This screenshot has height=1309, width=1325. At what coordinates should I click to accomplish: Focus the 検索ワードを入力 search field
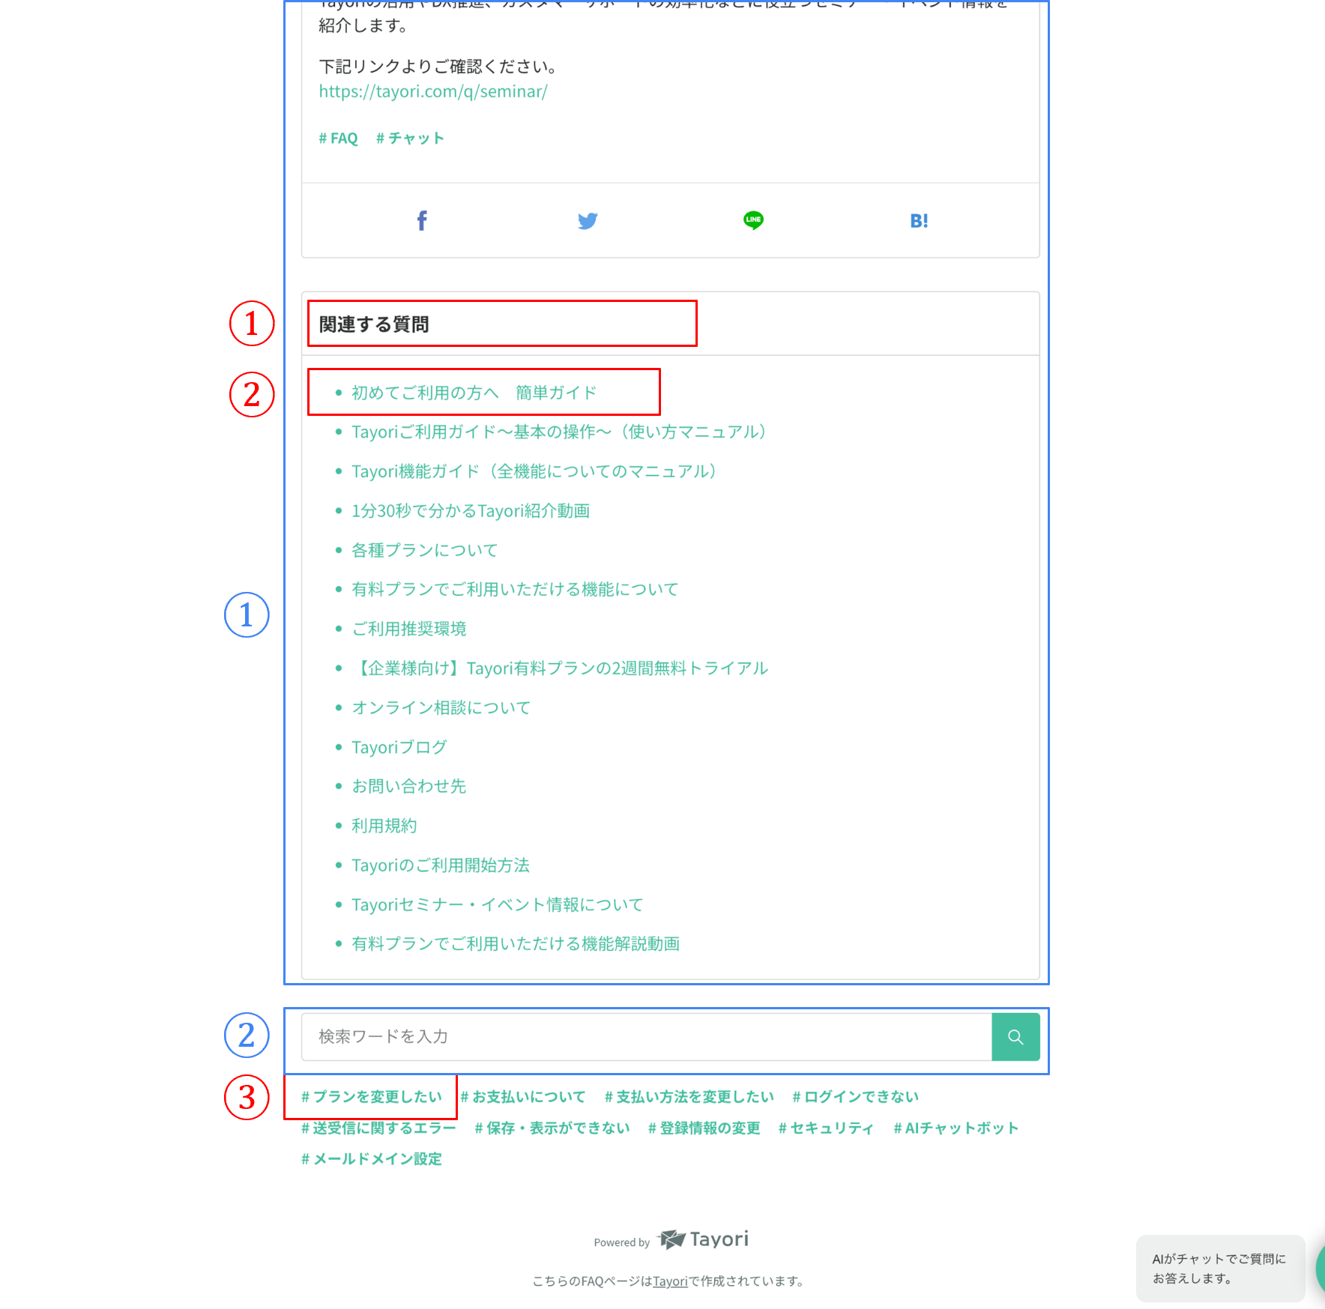pyautogui.click(x=647, y=1036)
